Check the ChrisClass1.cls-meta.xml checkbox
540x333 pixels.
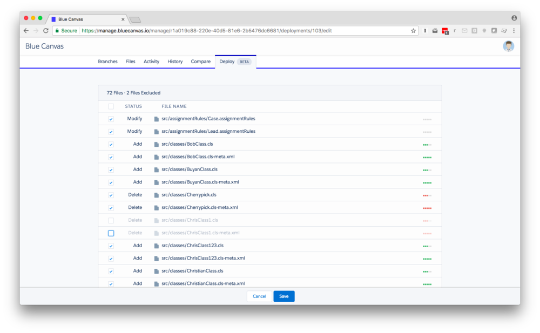point(111,234)
